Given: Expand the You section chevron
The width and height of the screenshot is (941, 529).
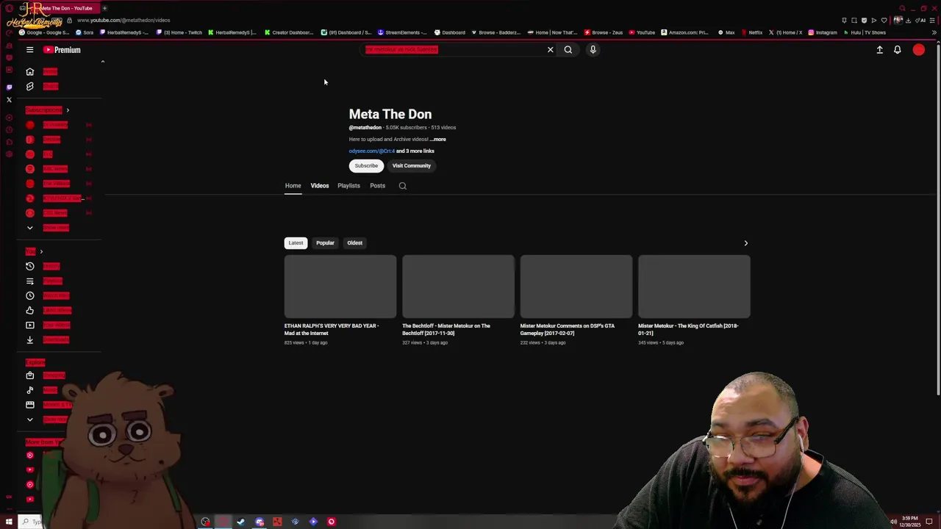Looking at the screenshot, I should pyautogui.click(x=41, y=251).
